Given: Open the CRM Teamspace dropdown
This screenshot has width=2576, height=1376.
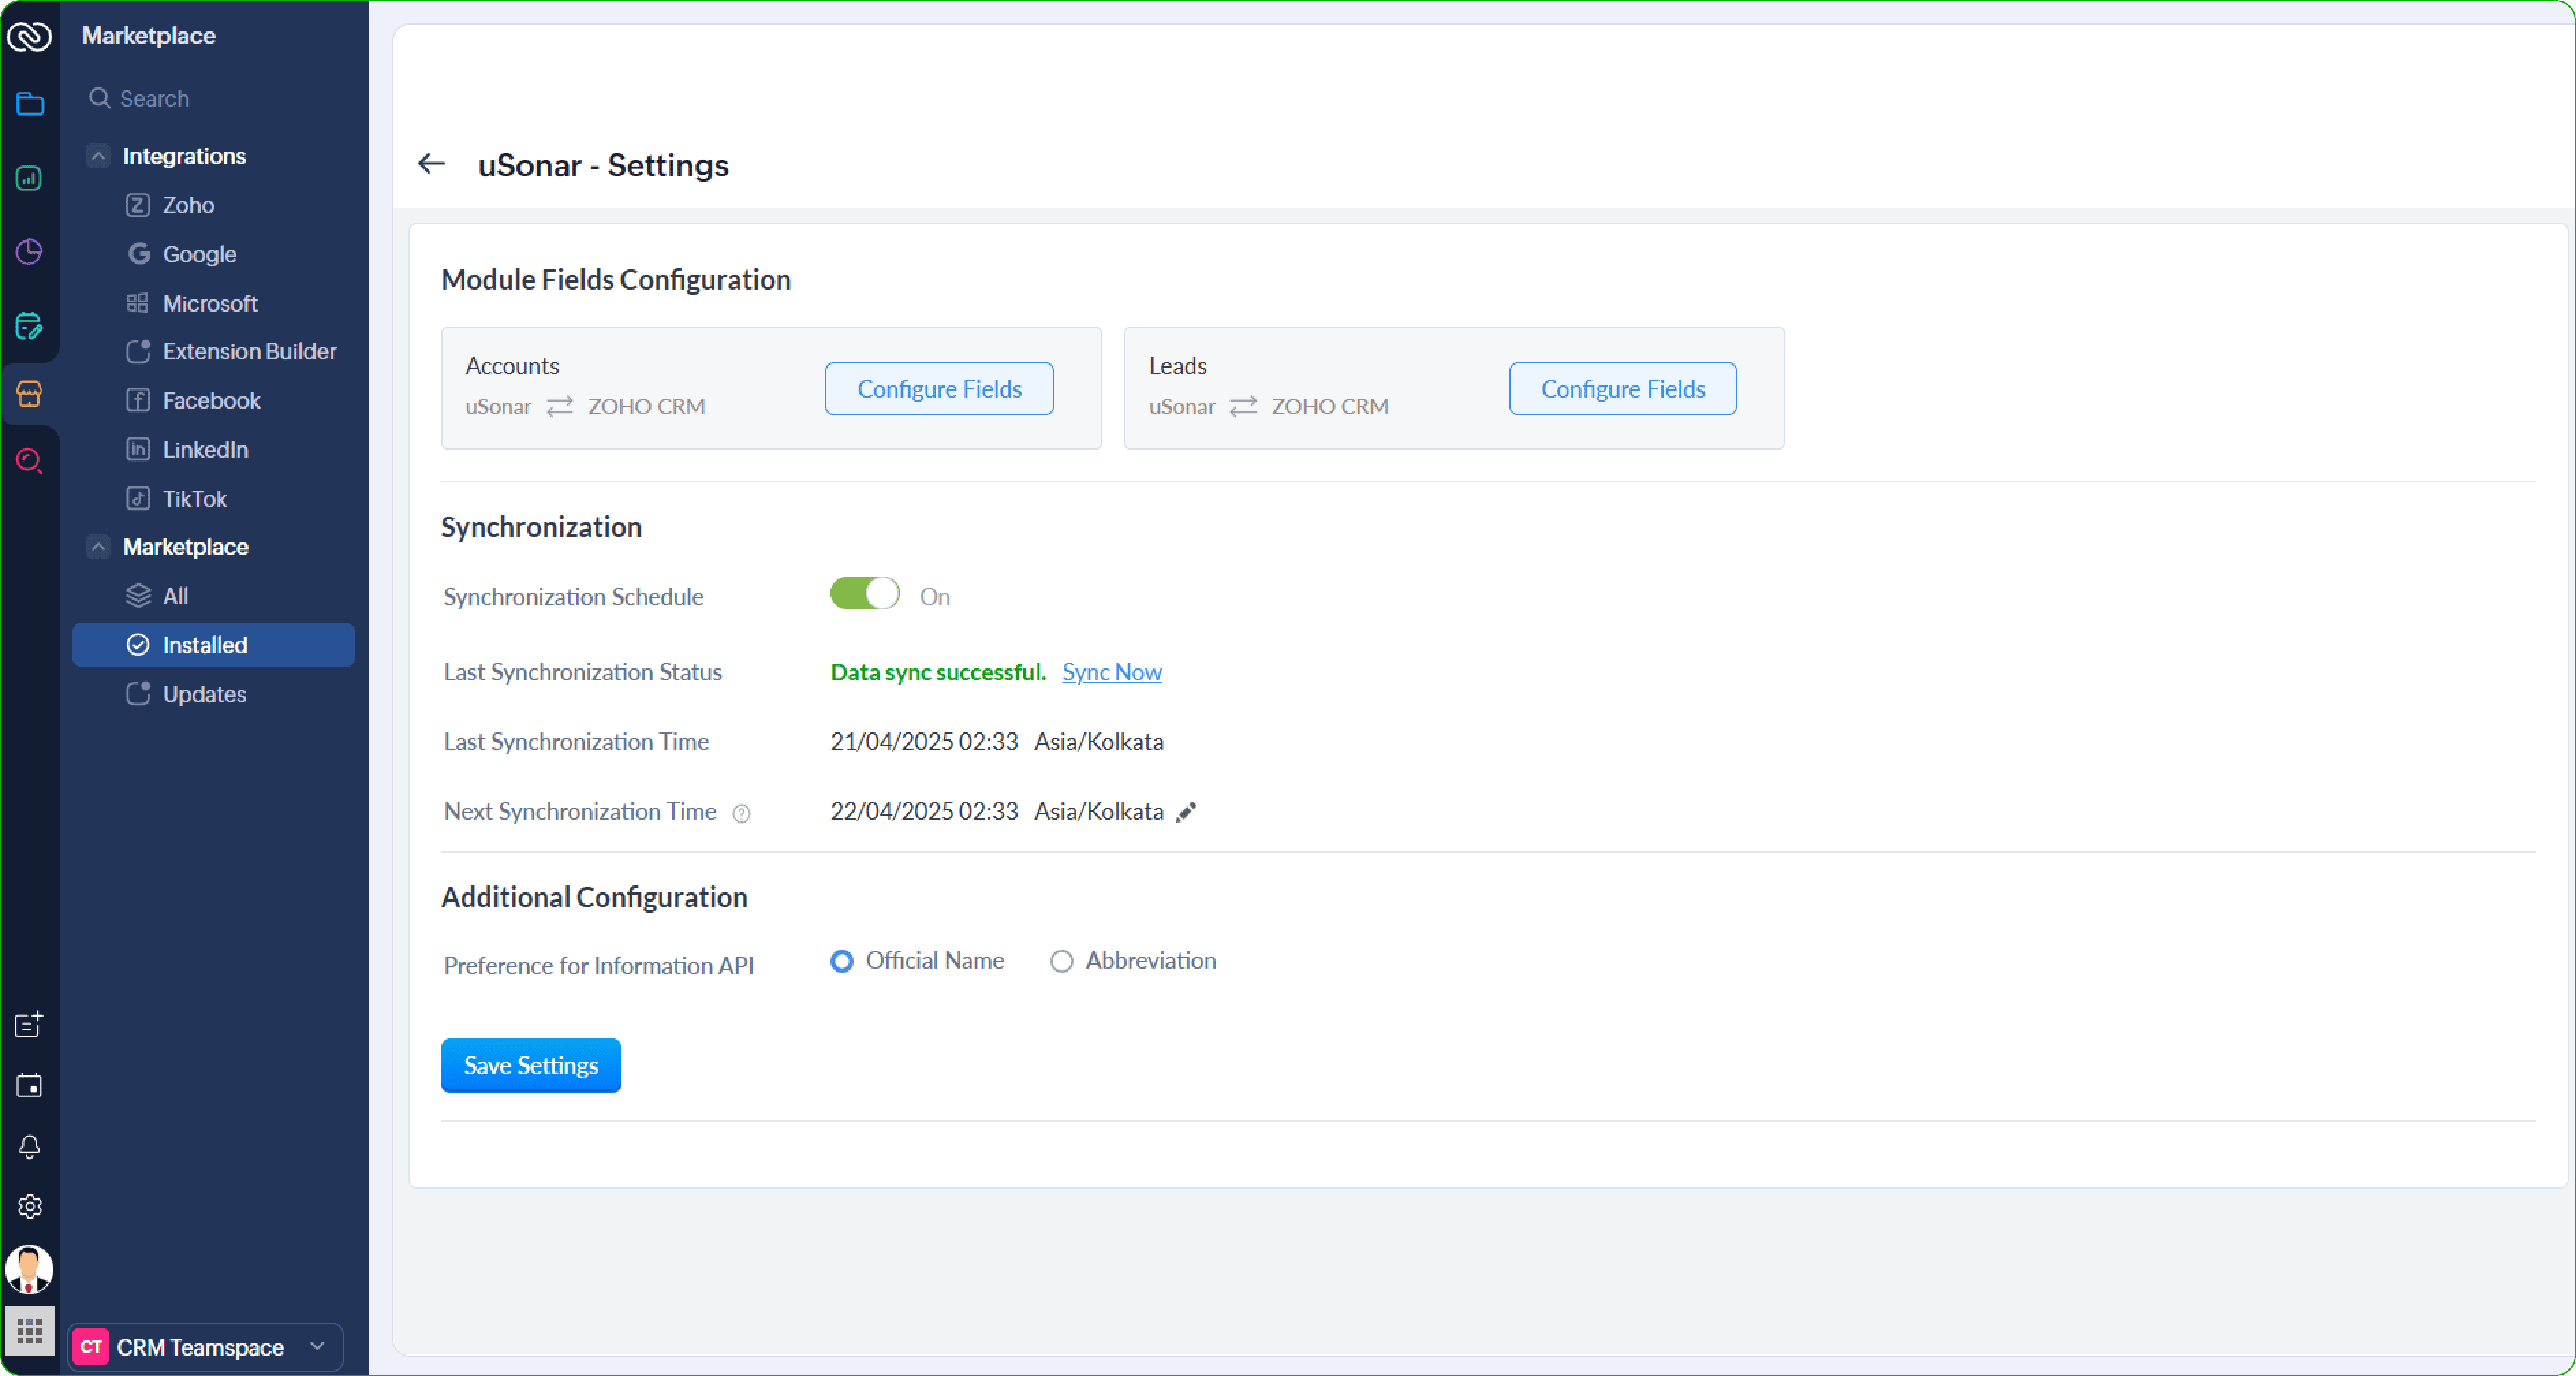Looking at the screenshot, I should [x=206, y=1347].
